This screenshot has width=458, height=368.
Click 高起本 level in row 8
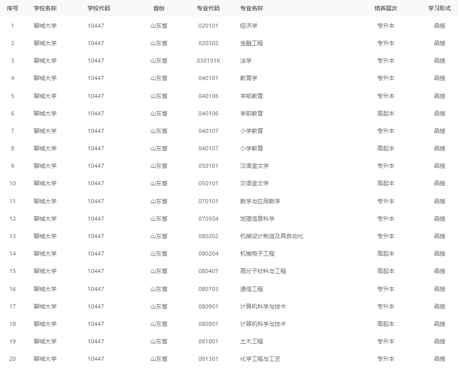[x=386, y=148]
